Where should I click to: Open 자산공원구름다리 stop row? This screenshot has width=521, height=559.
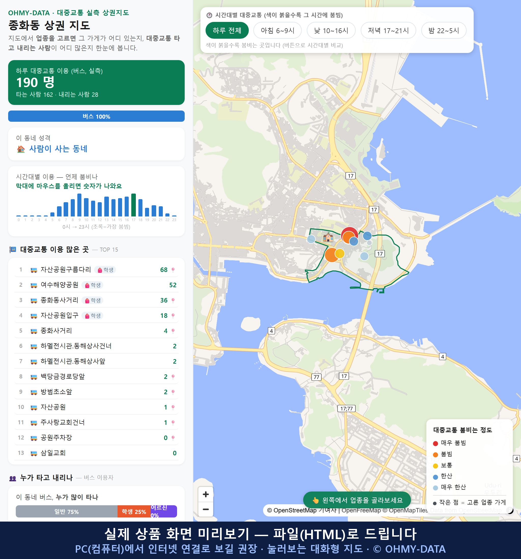(96, 270)
